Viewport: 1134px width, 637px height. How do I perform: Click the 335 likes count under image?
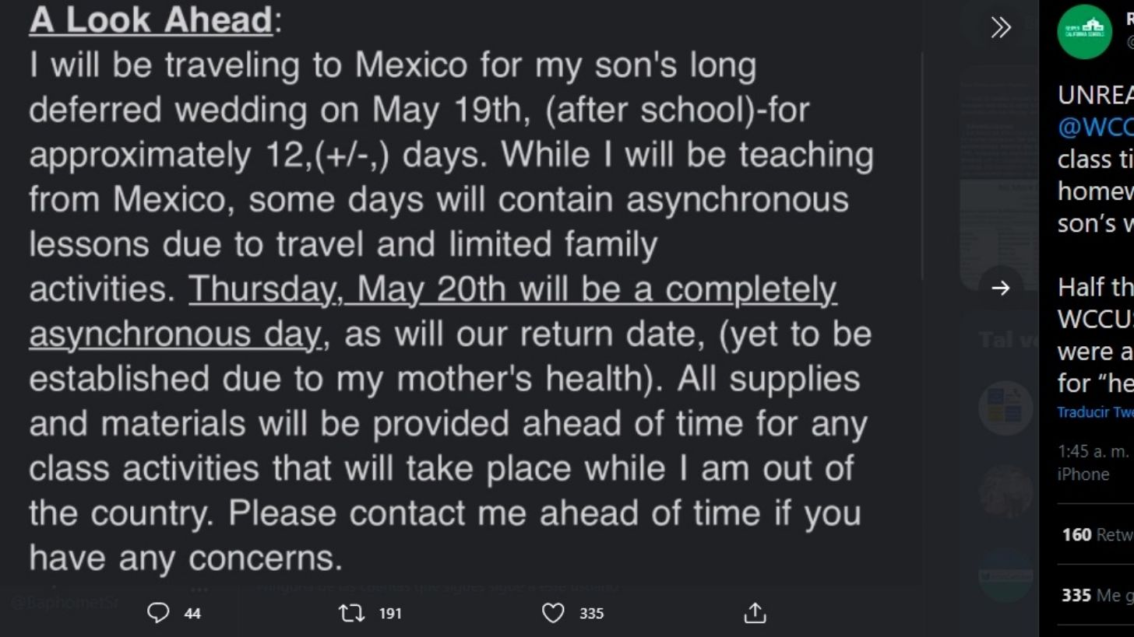[591, 613]
